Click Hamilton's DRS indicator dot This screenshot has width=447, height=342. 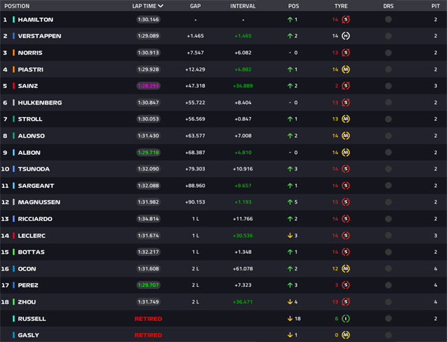(x=389, y=19)
